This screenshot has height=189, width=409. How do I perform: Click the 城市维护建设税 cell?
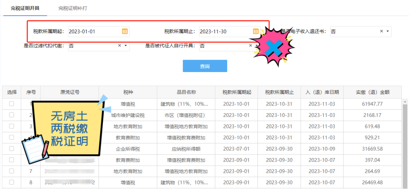coord(128,115)
